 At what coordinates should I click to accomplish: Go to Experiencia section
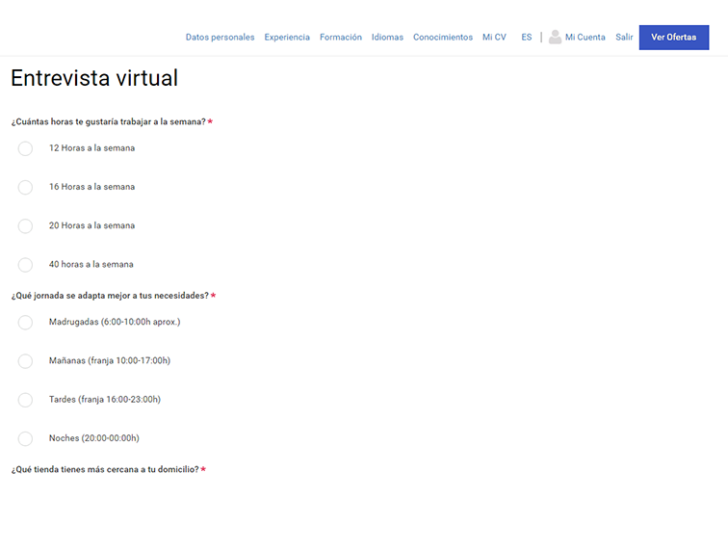coord(287,38)
